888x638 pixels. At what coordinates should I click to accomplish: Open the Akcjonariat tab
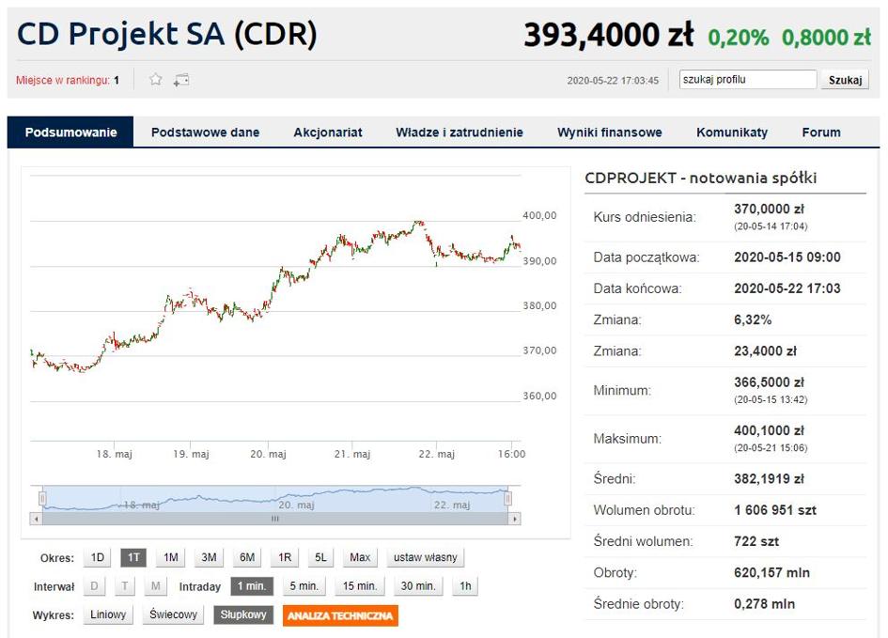(327, 132)
